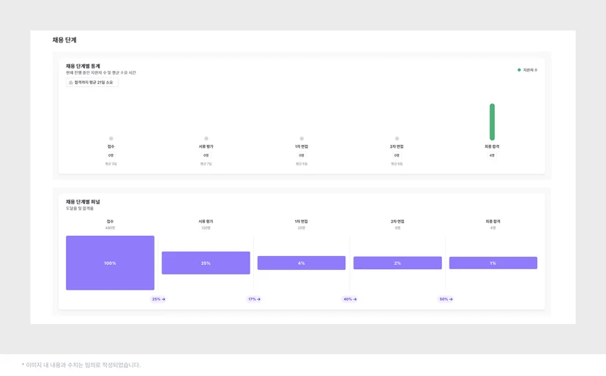Click the 접수 column header in the funnel
This screenshot has width=606, height=376.
point(110,222)
